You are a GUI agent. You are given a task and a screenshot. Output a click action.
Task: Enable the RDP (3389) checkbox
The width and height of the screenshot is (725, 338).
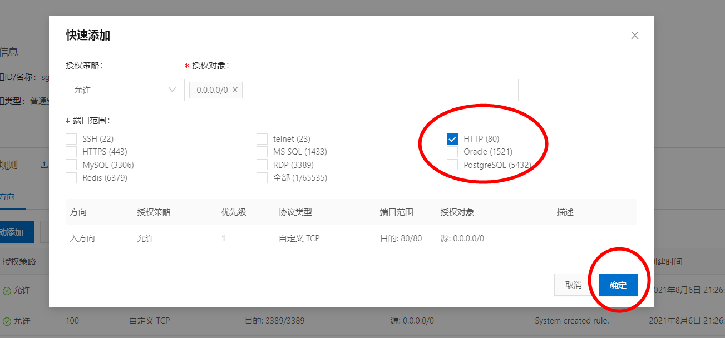(262, 165)
